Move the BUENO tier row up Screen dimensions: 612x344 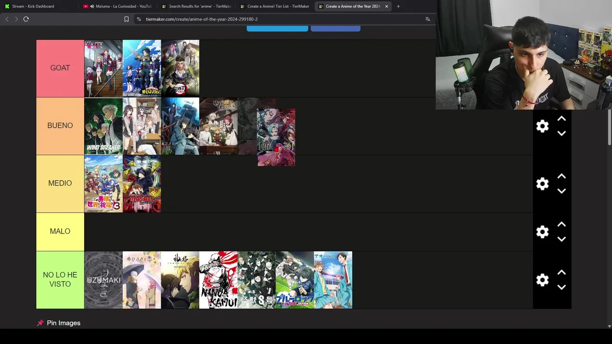tap(561, 119)
